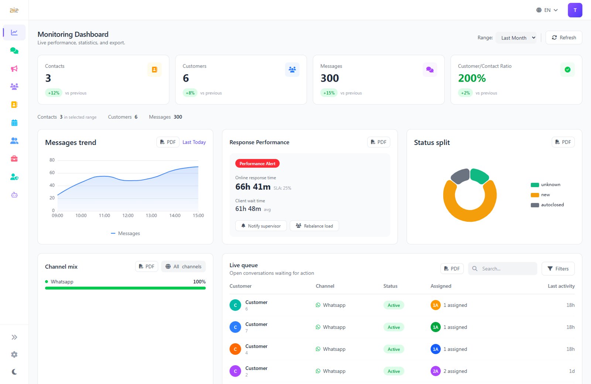Open the analytics chart sidebar icon

click(x=14, y=33)
